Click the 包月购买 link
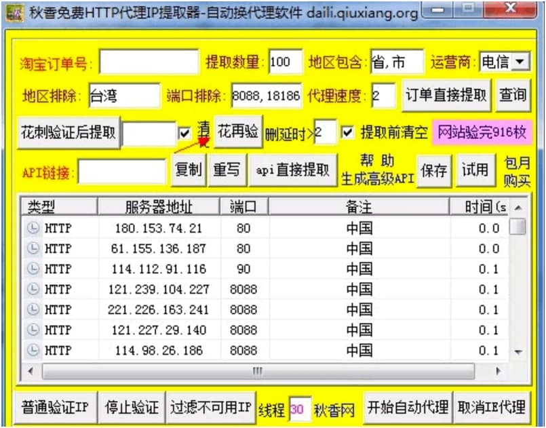Image resolution: width=546 pixels, height=428 pixels. tap(517, 172)
